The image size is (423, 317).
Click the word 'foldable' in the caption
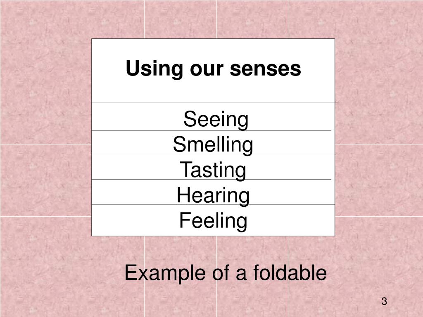[290, 272]
